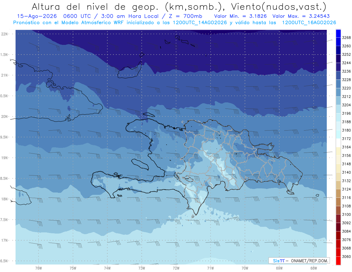The image size is (352, 272).
Task: Click the 3180 legend value
Action: [x=346, y=130]
